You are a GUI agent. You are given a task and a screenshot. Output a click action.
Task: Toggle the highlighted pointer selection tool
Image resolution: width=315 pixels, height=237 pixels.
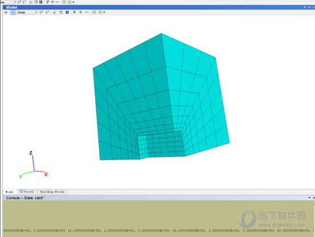pos(13,12)
